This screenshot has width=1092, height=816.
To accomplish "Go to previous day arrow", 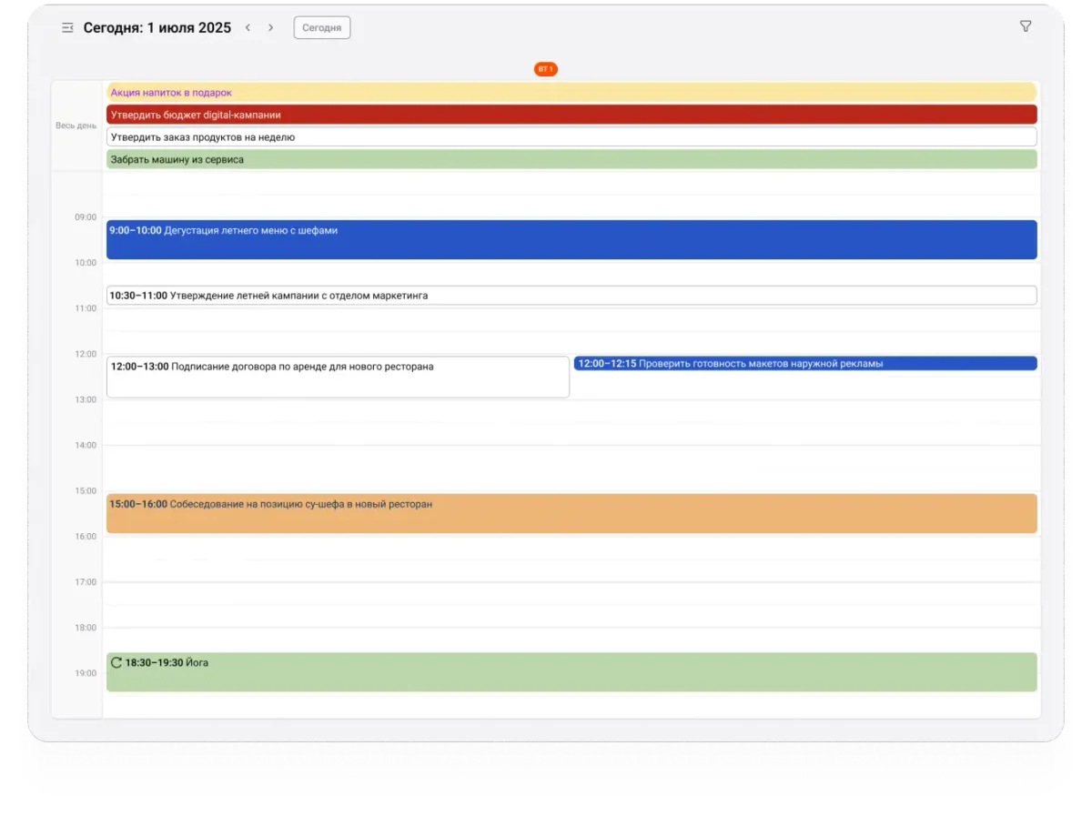I will tap(248, 28).
